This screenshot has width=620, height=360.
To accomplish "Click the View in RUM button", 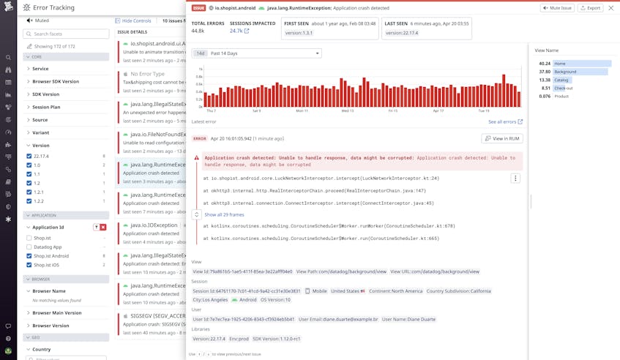I will pyautogui.click(x=502, y=139).
